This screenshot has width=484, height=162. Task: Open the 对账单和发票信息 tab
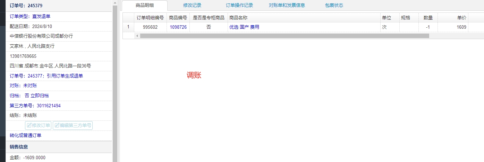click(287, 5)
